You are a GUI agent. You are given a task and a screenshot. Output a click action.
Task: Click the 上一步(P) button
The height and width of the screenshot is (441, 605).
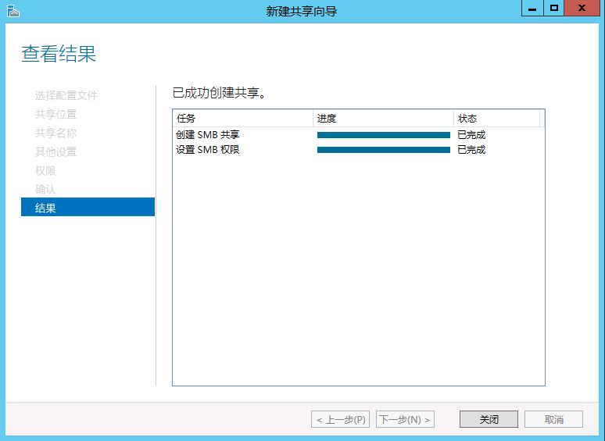pos(340,419)
